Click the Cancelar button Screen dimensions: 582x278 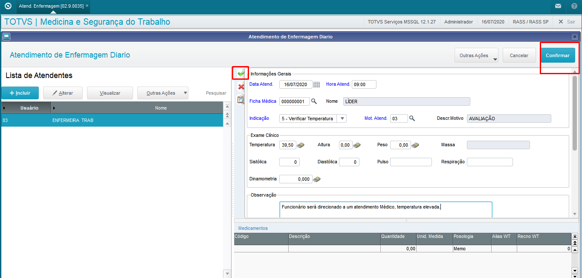[x=519, y=55]
